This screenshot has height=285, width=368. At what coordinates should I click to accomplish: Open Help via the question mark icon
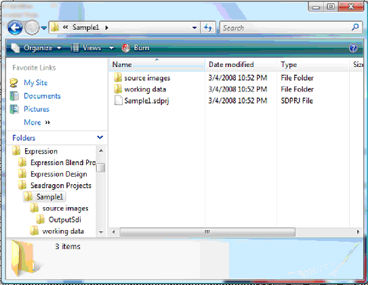[x=353, y=48]
